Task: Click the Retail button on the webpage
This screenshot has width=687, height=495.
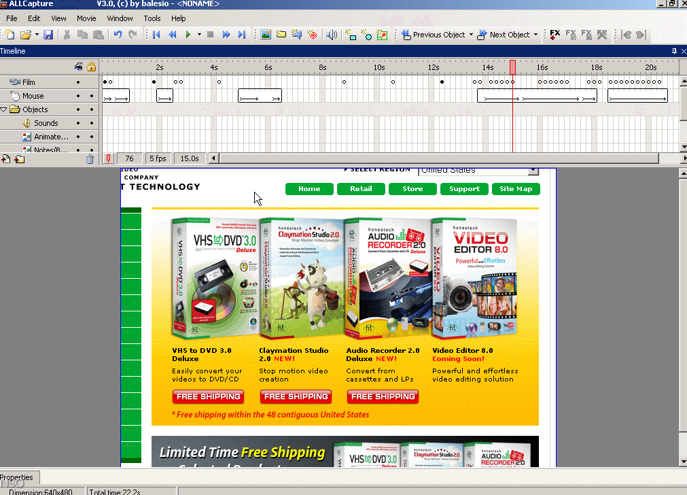Action: coord(361,189)
